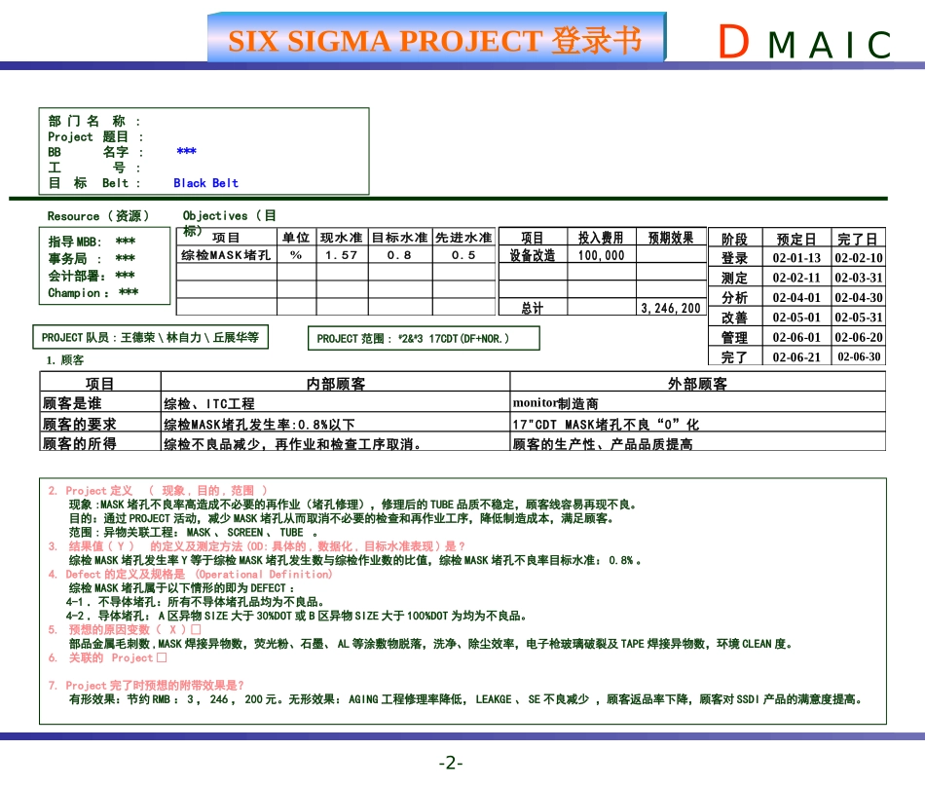Click the current level value '1.57'
The image size is (925, 787).
[342, 255]
